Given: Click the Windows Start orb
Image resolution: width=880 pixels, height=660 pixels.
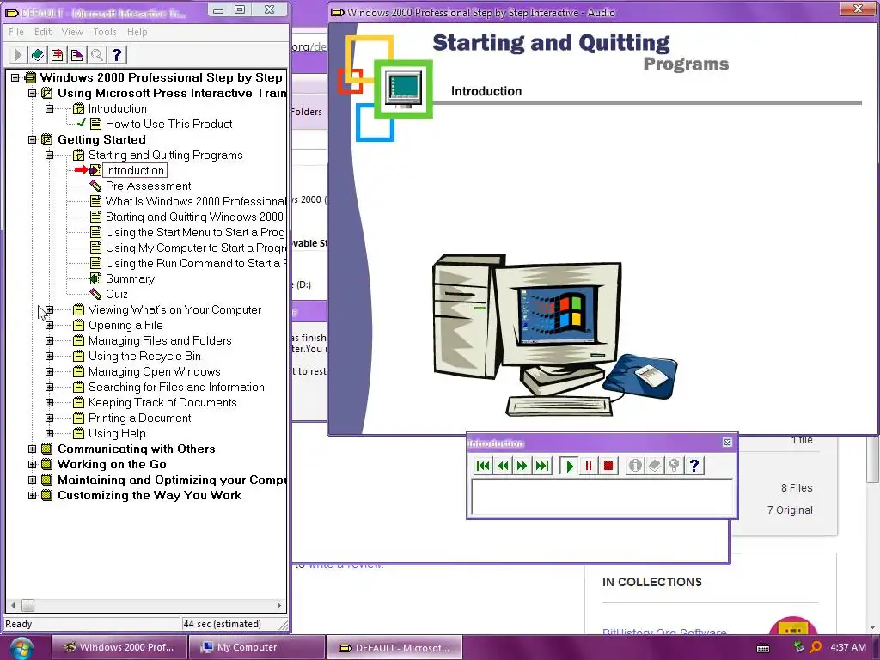Looking at the screenshot, I should click(x=21, y=648).
